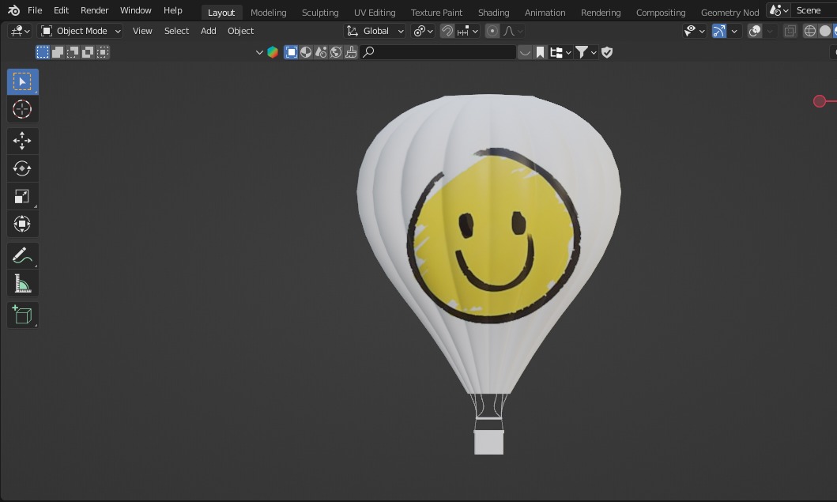The width and height of the screenshot is (837, 502).
Task: Switch to the Sculpting workspace tab
Action: click(x=320, y=13)
